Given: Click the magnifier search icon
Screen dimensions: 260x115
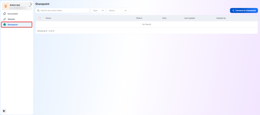Looking at the screenshot, I should pyautogui.click(x=38, y=10).
